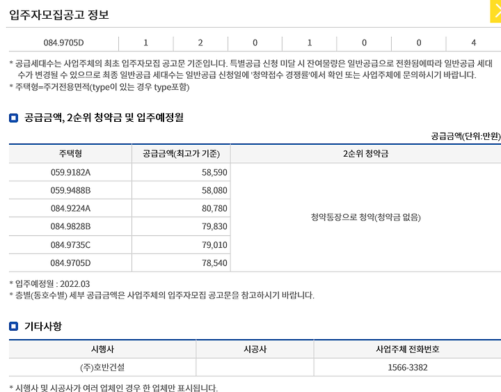This screenshot has height=392, width=501.
Task: Click the price value 80,780
Action: (214, 208)
